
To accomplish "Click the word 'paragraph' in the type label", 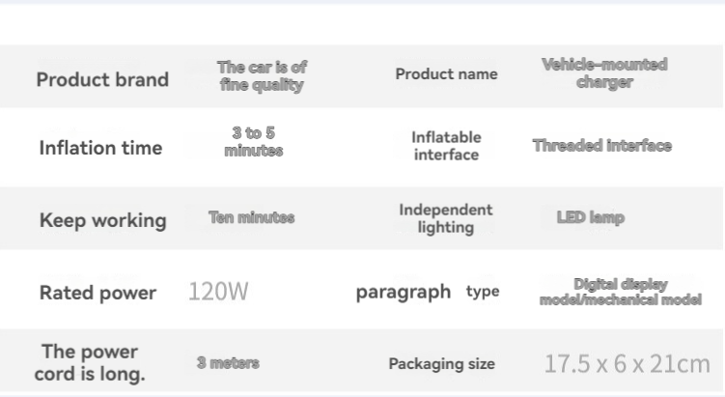I will [404, 293].
